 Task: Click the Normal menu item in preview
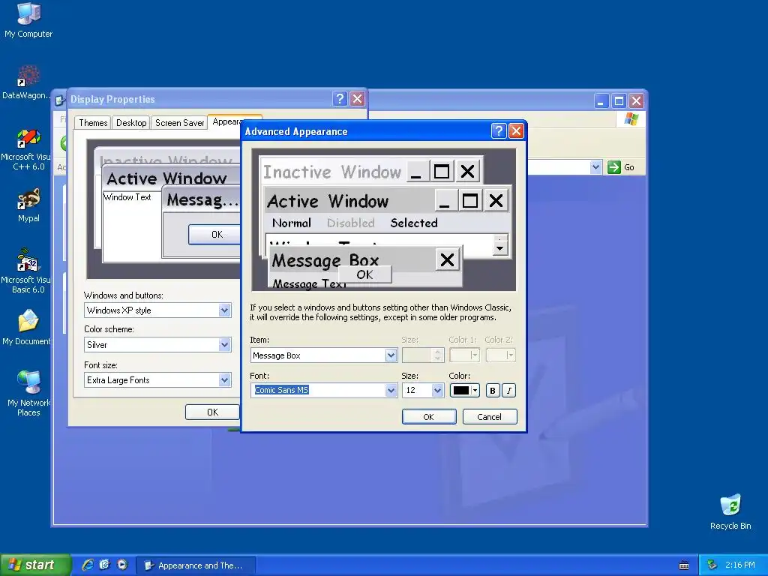pyautogui.click(x=292, y=223)
